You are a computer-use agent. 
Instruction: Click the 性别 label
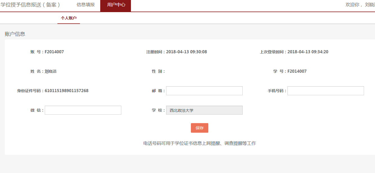[x=159, y=71]
